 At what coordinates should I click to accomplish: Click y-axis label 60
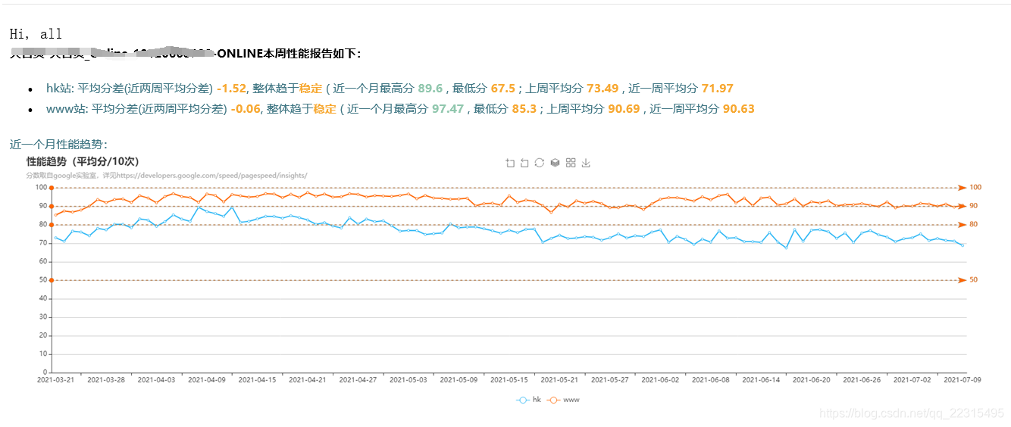click(42, 261)
